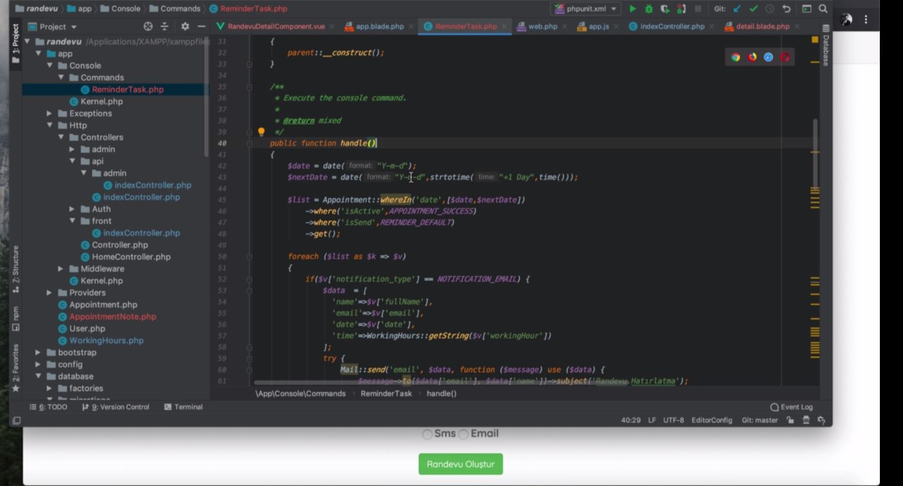This screenshot has height=486, width=903.
Task: Run the phpunit.xml configuration
Action: pyautogui.click(x=632, y=9)
